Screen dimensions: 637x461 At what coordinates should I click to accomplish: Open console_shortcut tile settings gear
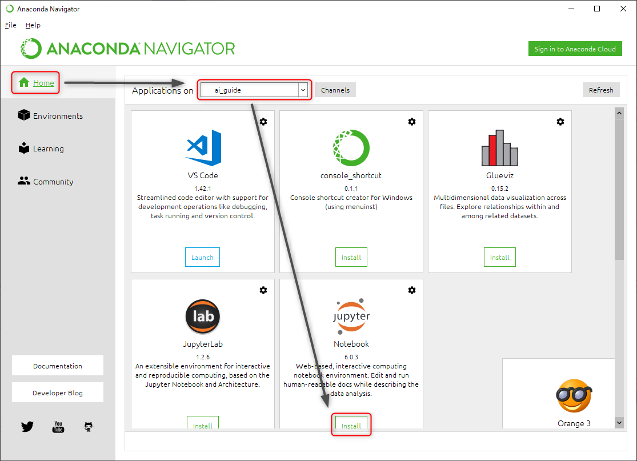click(x=412, y=122)
